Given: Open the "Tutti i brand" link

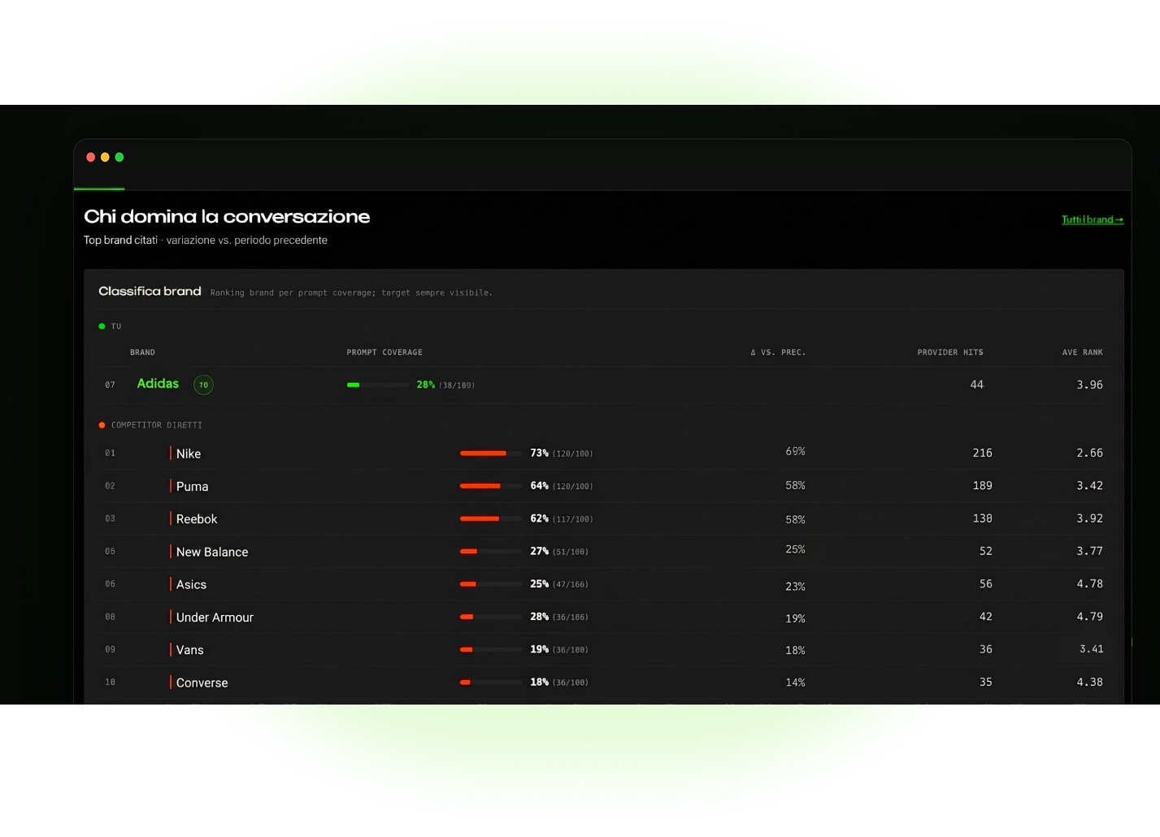Looking at the screenshot, I should 1093,219.
